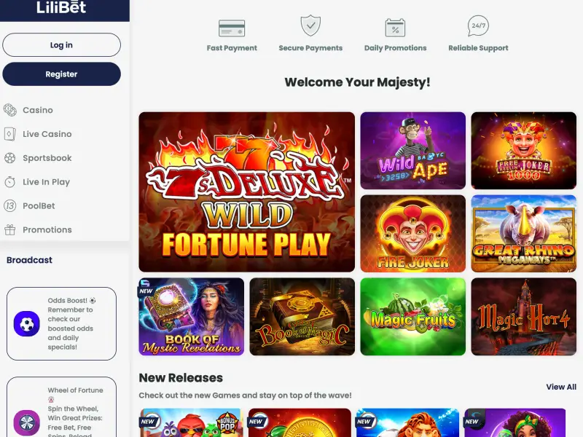583x437 pixels.
Task: View All new releases link
Action: [561, 387]
